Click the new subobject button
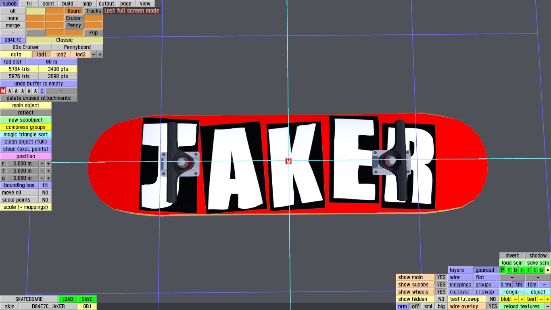This screenshot has height=310, width=551. tap(26, 120)
